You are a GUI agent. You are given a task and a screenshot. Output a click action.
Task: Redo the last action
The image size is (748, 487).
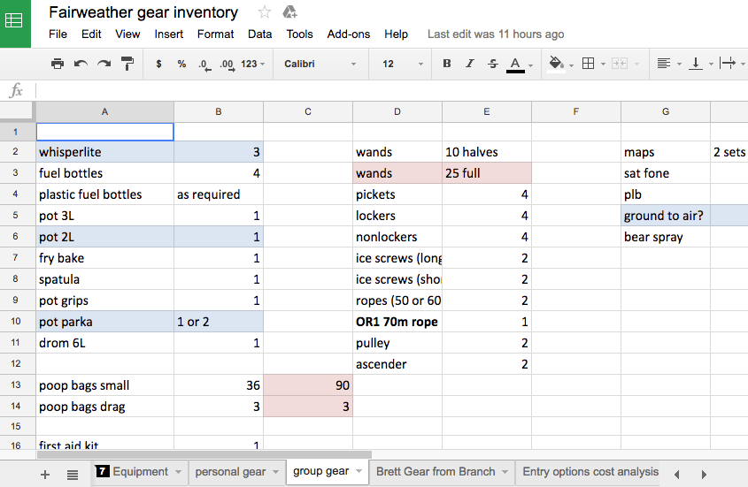104,64
